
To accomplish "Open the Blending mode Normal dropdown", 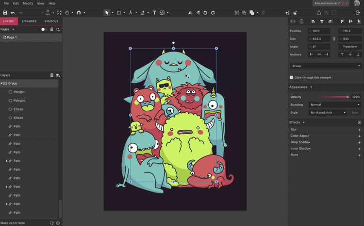I will 334,104.
